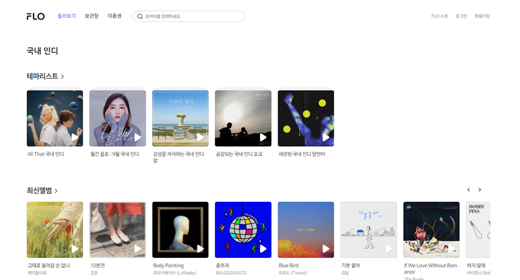The image size is (520, 280).
Task: Play the All That 국내 인디 playlist
Action: pos(75,138)
